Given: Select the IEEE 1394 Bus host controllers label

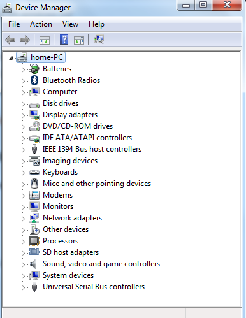Looking at the screenshot, I should 92,149.
